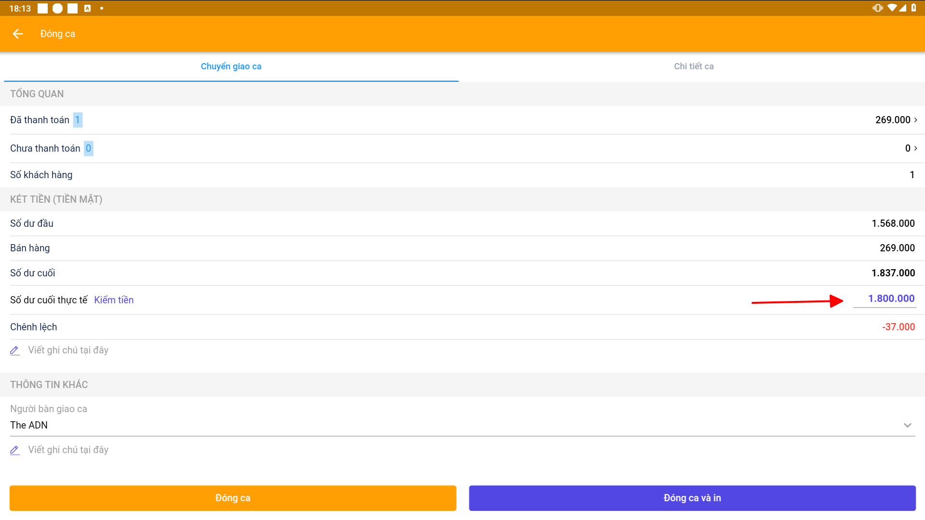Select the Chuyển giao ca tab
The height and width of the screenshot is (520, 925).
tap(231, 66)
